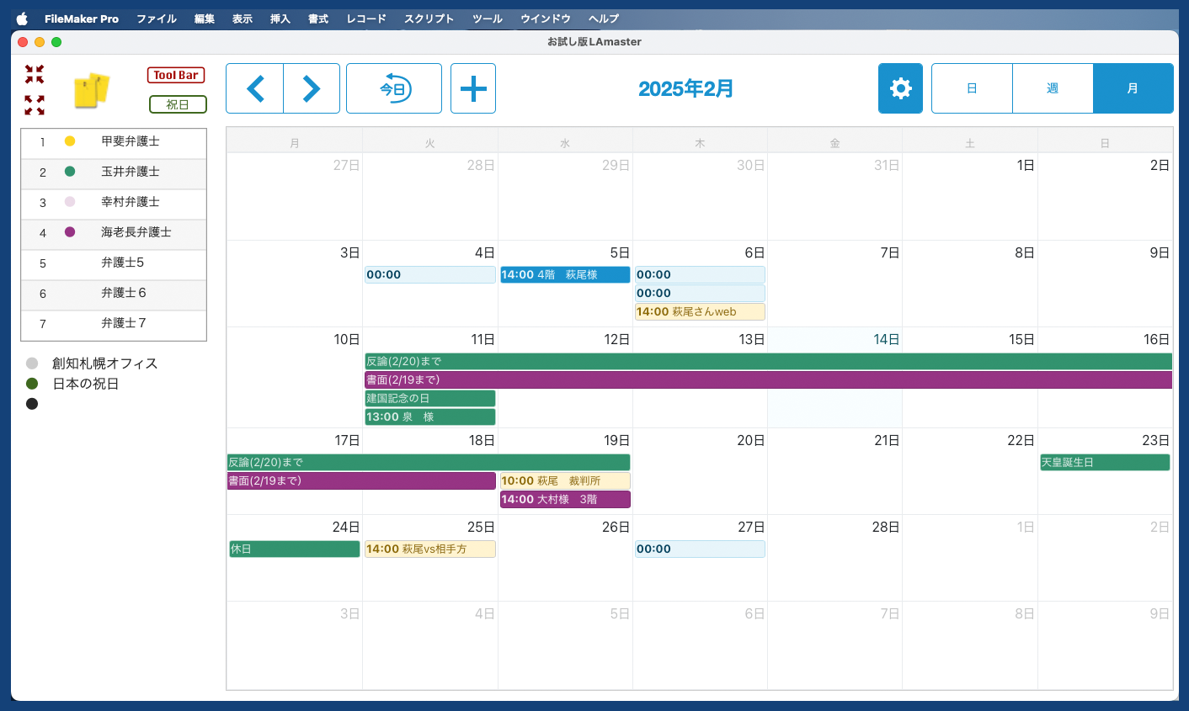Click the expand arrows icon
1189x711 pixels.
[35, 105]
